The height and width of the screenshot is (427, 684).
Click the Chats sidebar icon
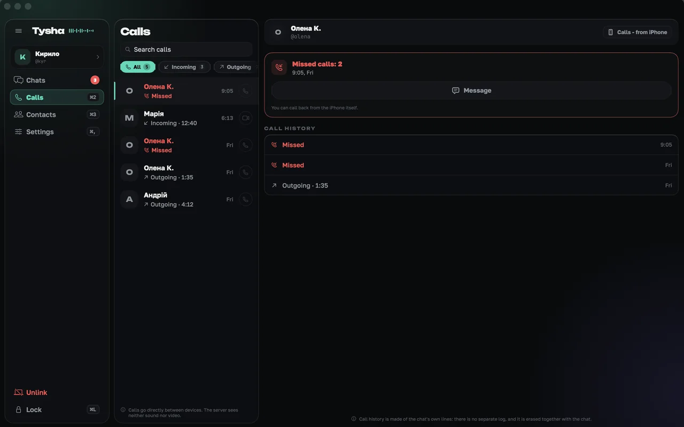[x=19, y=80]
